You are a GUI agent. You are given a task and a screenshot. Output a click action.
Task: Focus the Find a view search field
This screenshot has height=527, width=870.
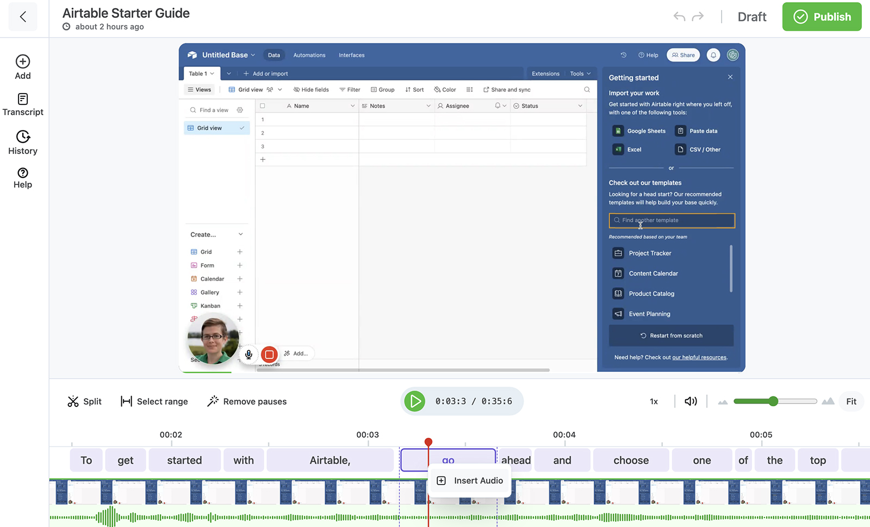coord(214,110)
